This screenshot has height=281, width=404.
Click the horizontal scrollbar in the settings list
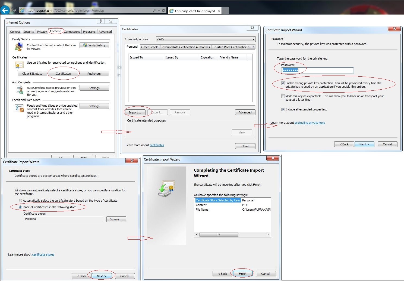[219, 235]
